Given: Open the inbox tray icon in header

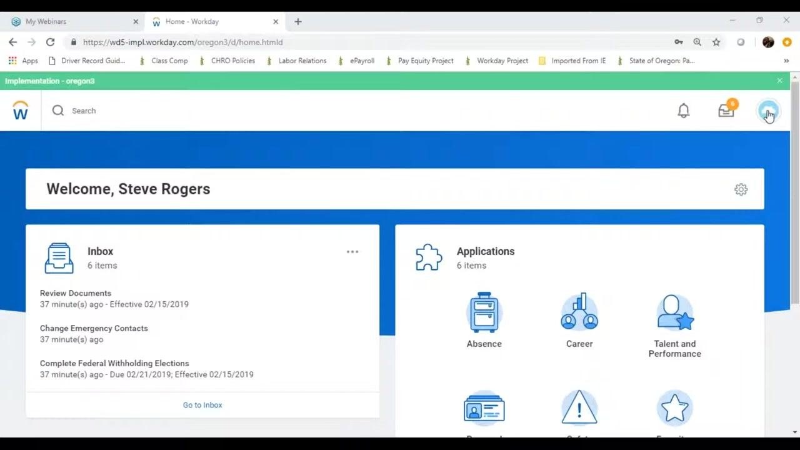Looking at the screenshot, I should (x=726, y=110).
